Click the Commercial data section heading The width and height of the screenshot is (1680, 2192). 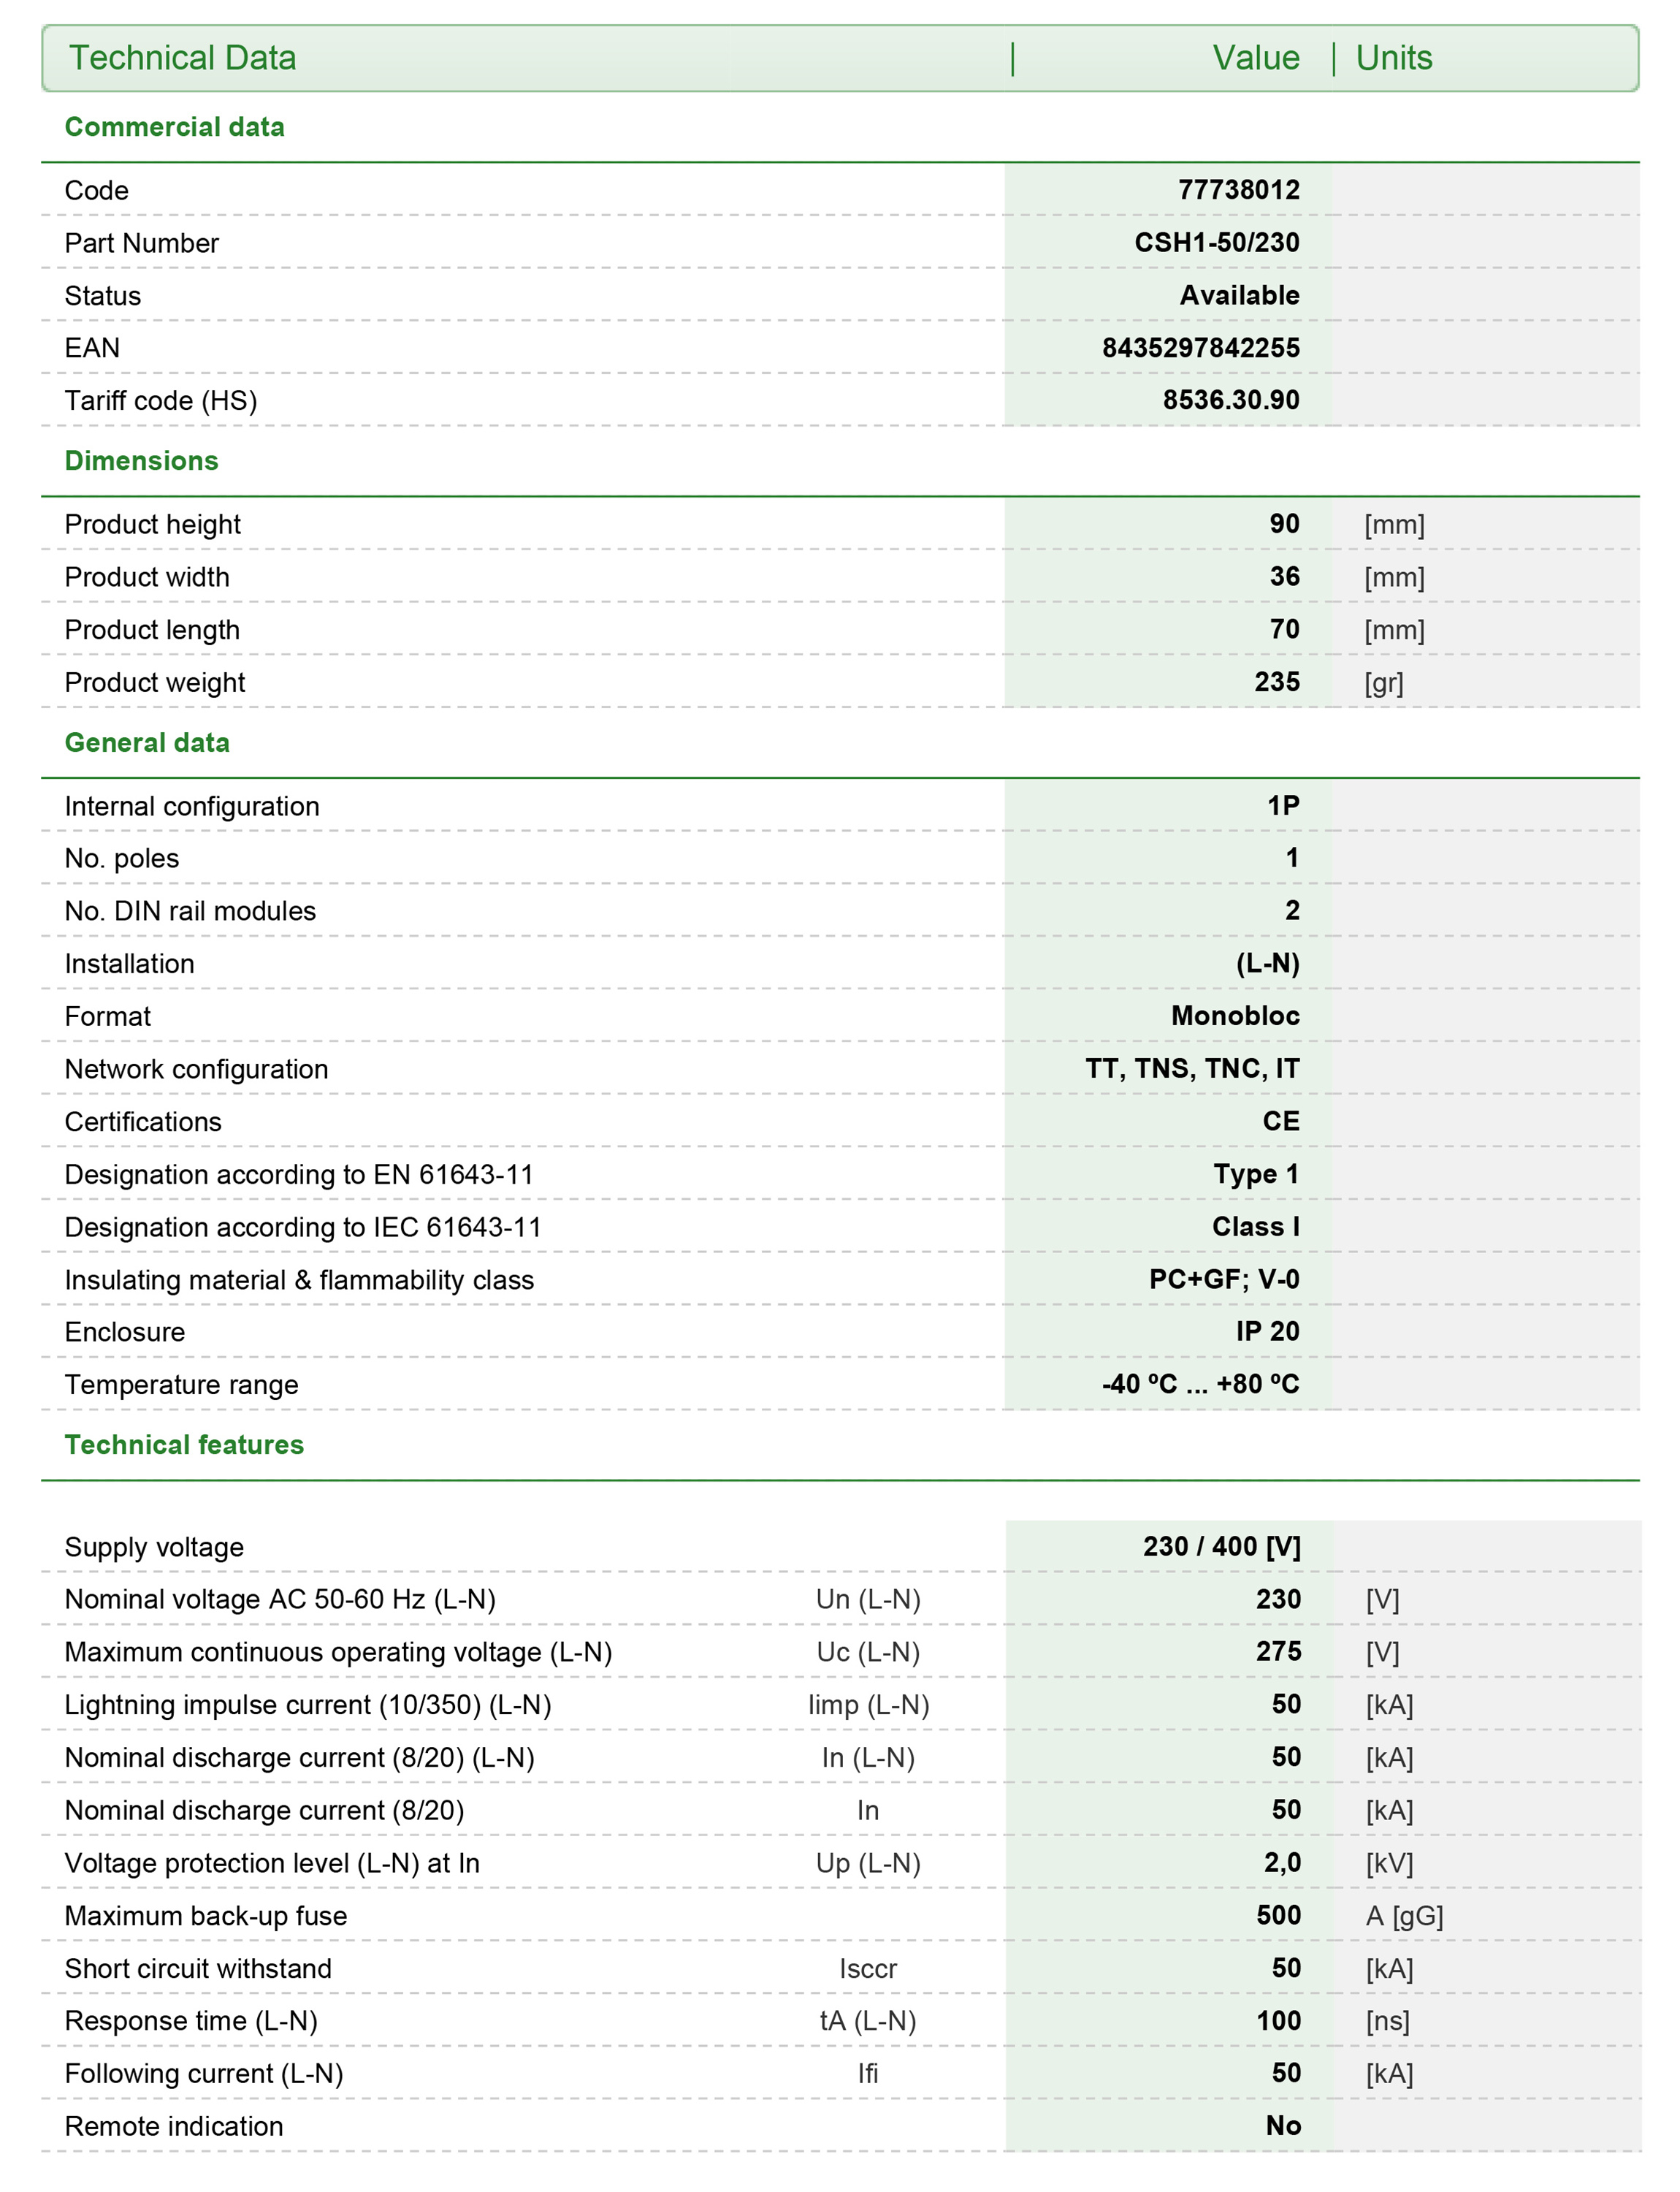pyautogui.click(x=174, y=127)
